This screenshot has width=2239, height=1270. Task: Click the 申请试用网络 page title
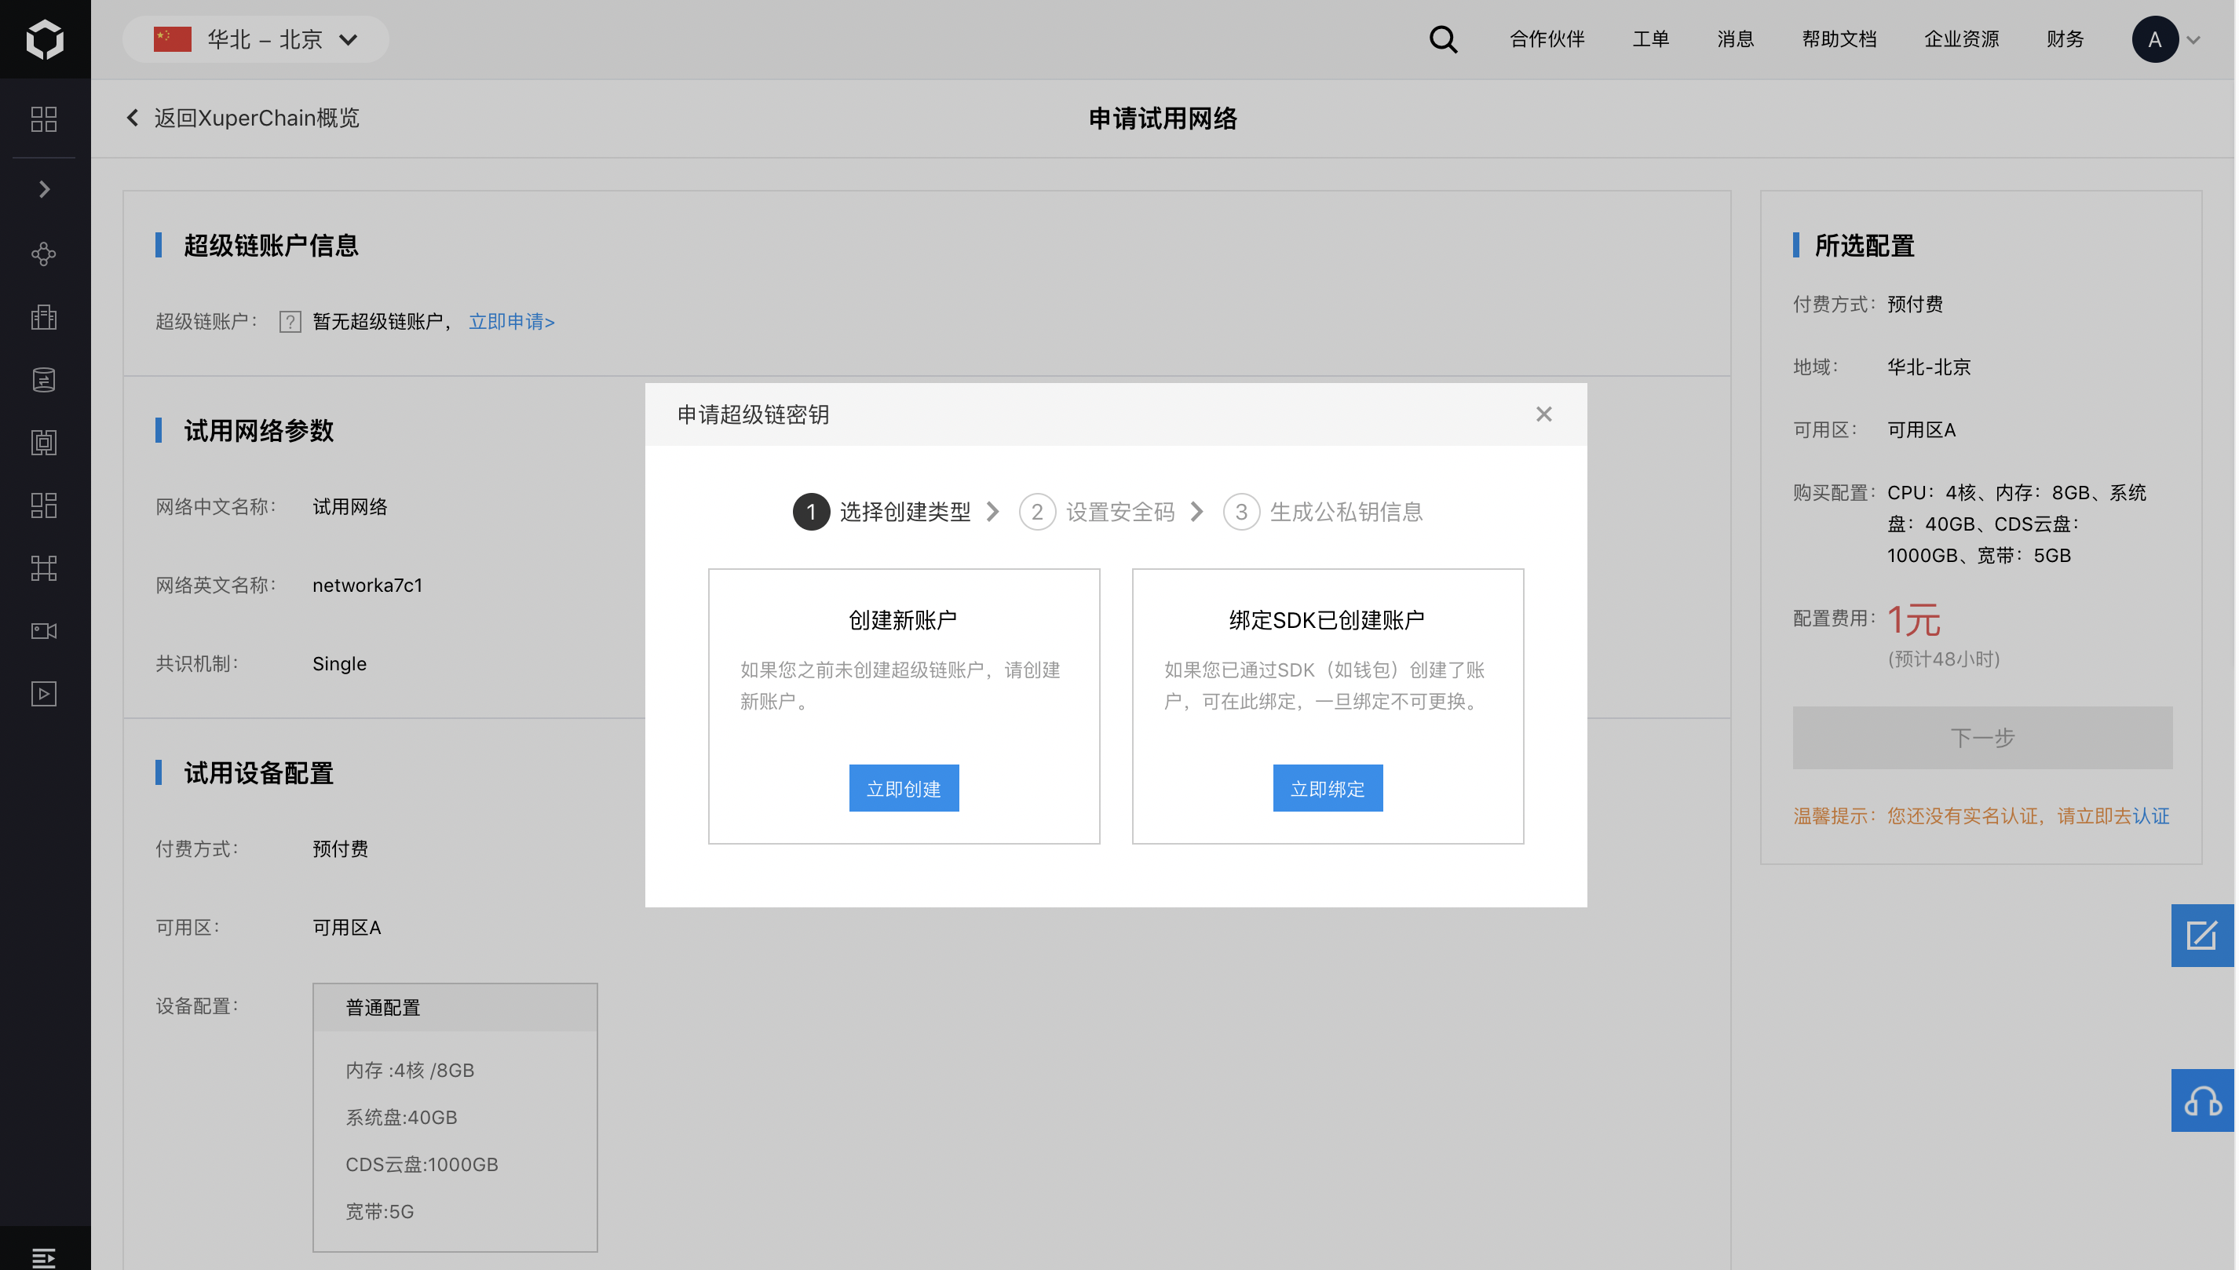pos(1162,119)
